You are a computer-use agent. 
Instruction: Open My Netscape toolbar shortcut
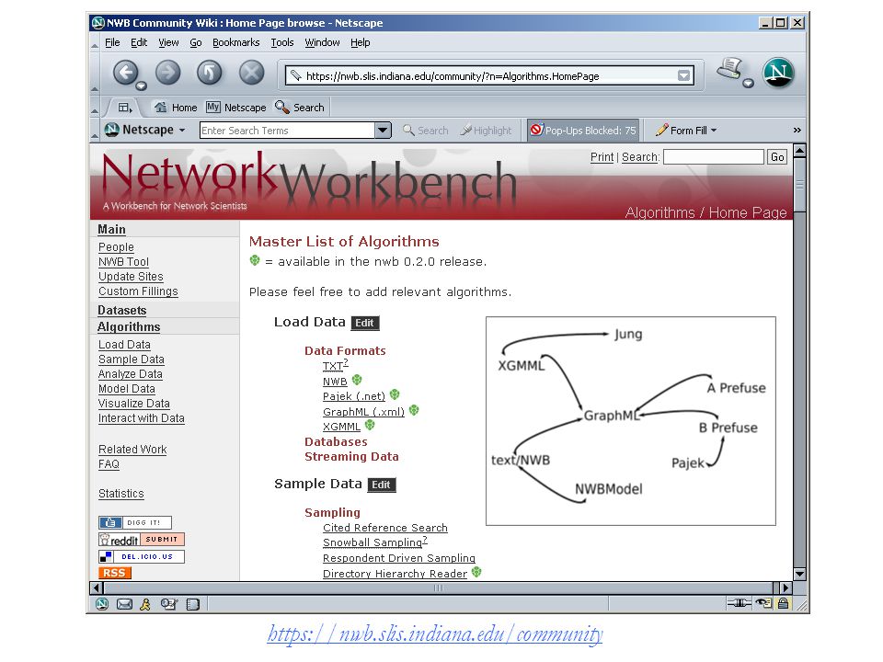click(236, 107)
